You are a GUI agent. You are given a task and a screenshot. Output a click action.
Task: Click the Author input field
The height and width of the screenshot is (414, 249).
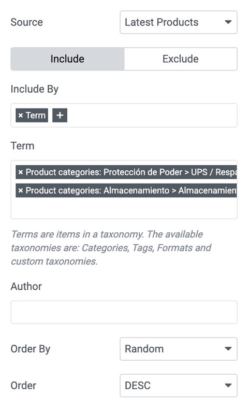pos(124,312)
